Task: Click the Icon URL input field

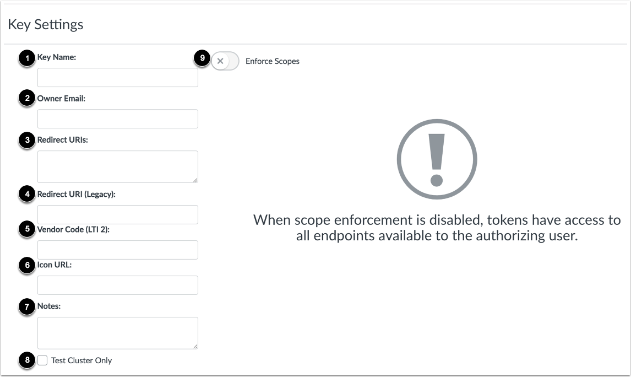Action: (117, 285)
